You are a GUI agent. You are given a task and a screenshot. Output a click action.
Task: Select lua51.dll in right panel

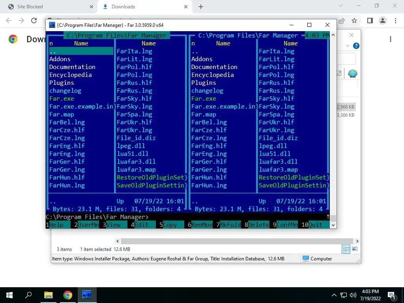[x=275, y=154]
